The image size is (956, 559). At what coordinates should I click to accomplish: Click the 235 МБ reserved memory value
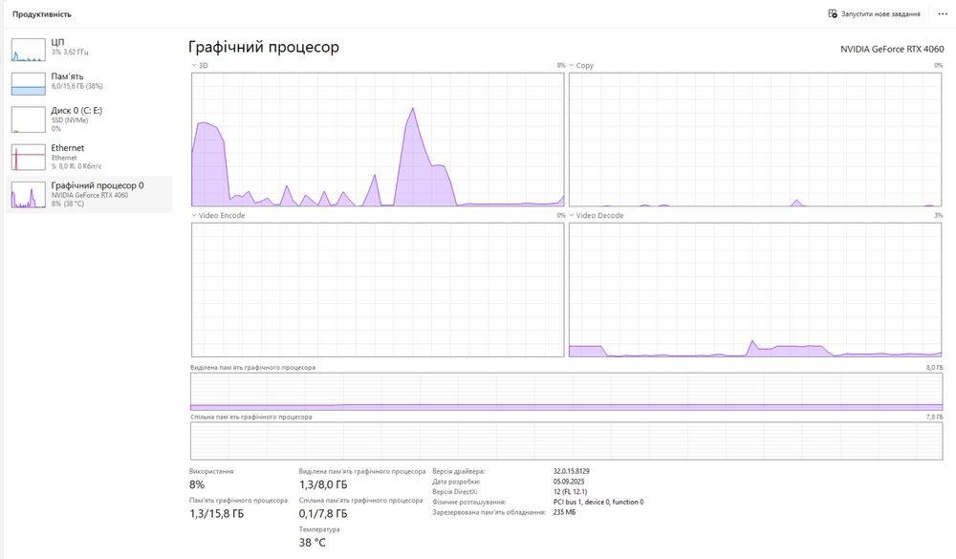565,512
